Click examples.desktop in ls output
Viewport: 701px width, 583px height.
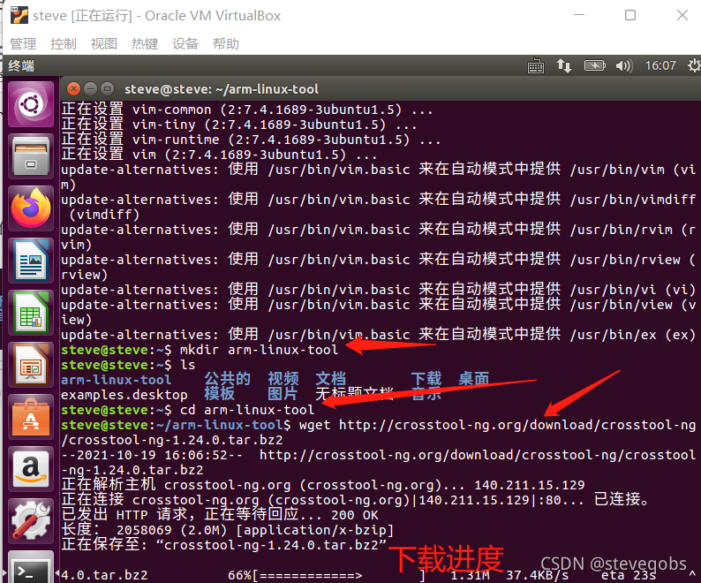coord(124,395)
